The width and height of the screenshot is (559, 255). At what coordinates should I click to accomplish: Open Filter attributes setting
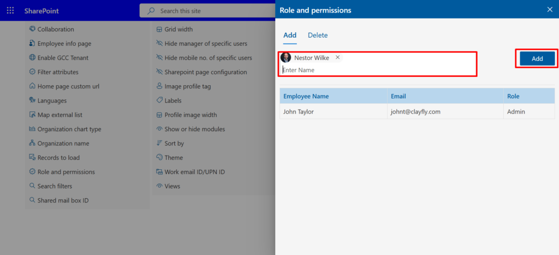(x=58, y=72)
